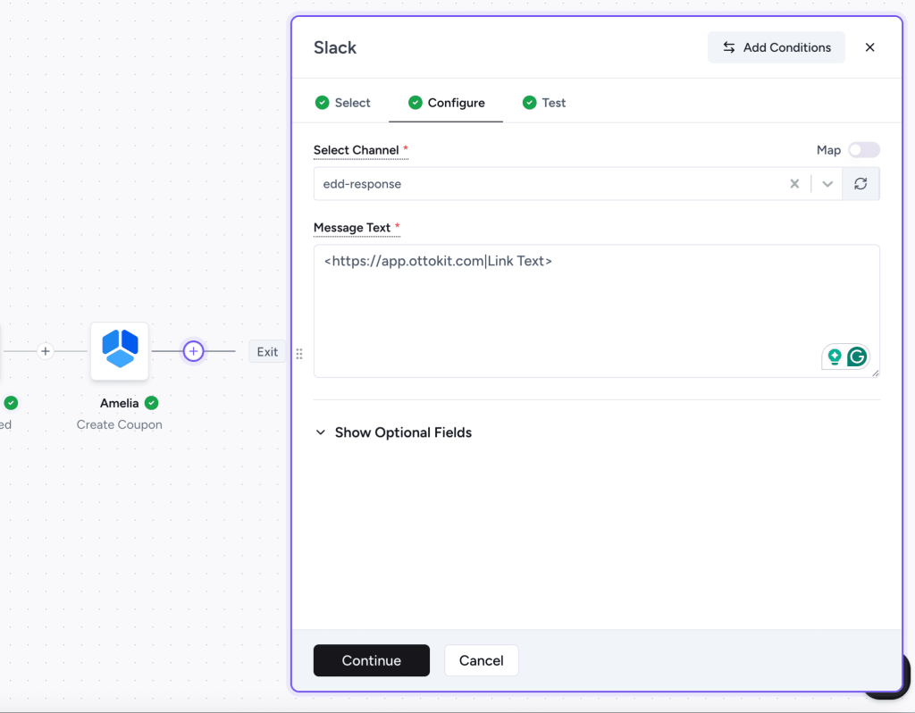Click the Amelia app node icon
Screen dimensions: 915x713
click(120, 351)
